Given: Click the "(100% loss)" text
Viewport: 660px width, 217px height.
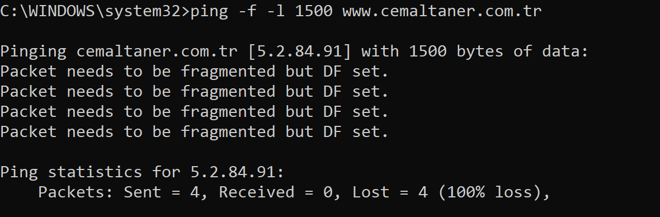Looking at the screenshot, I should click(490, 192).
